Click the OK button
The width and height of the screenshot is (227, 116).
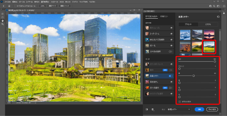199,109
